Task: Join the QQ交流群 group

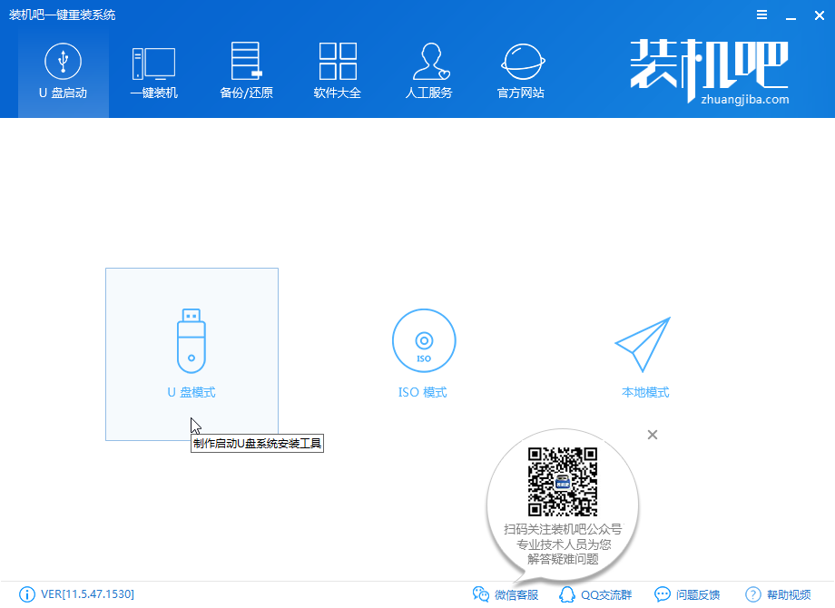Action: tap(596, 594)
